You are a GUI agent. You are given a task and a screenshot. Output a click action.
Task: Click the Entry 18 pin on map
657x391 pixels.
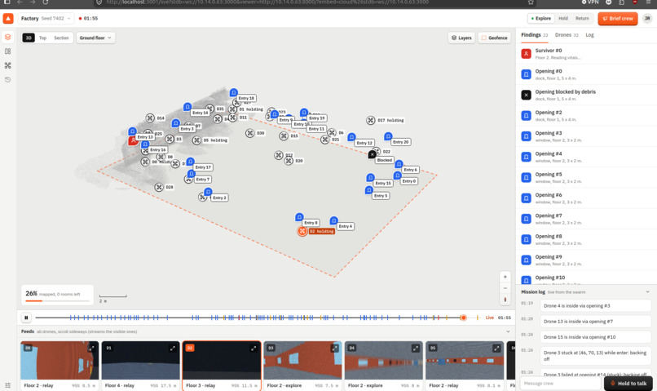coord(233,92)
